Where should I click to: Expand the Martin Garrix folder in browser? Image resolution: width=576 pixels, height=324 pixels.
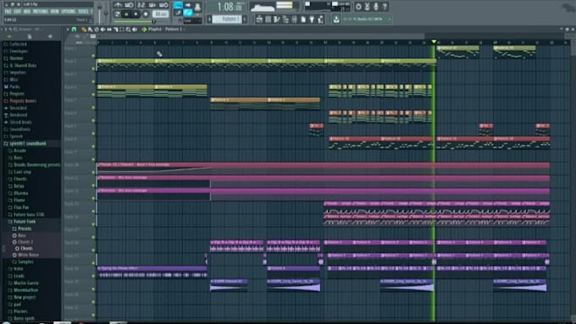pyautogui.click(x=25, y=283)
